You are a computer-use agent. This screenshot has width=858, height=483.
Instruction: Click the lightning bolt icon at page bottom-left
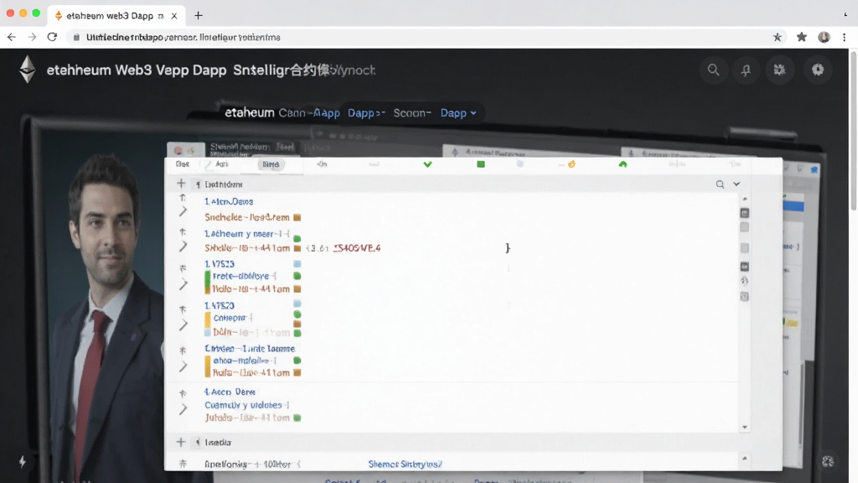click(23, 462)
